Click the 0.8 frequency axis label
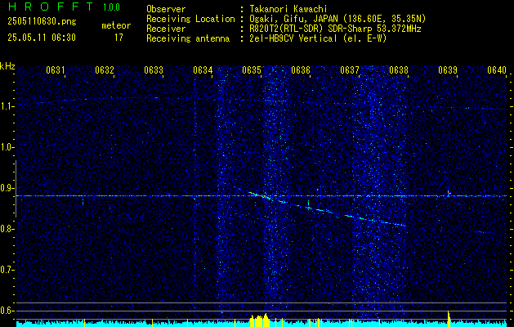This screenshot has width=514, height=327. pyautogui.click(x=7, y=229)
